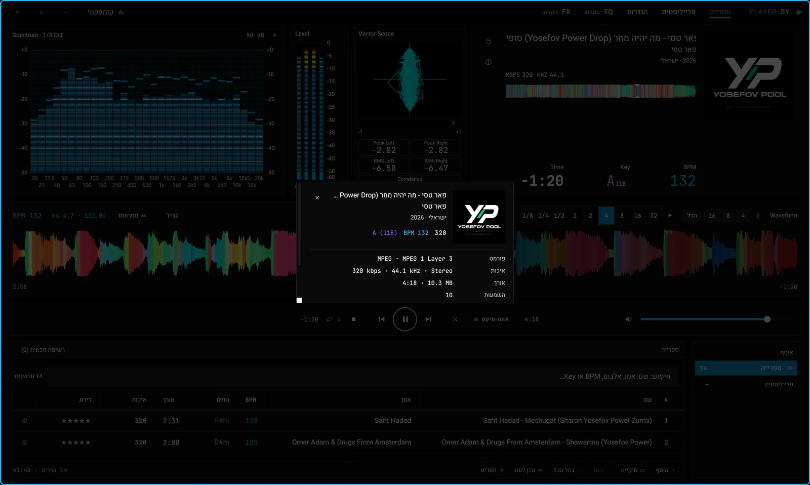Open info for Omer Adam Shawarma row

click(x=25, y=442)
